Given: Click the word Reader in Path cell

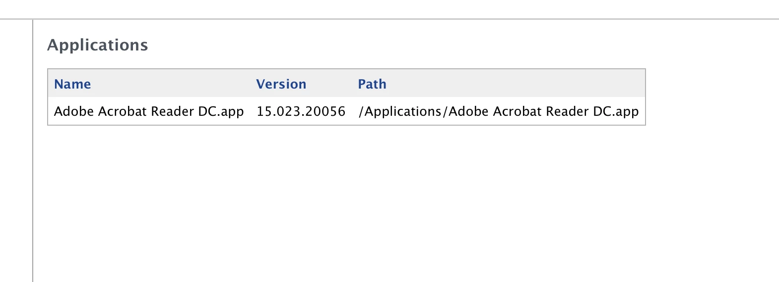Looking at the screenshot, I should (567, 111).
